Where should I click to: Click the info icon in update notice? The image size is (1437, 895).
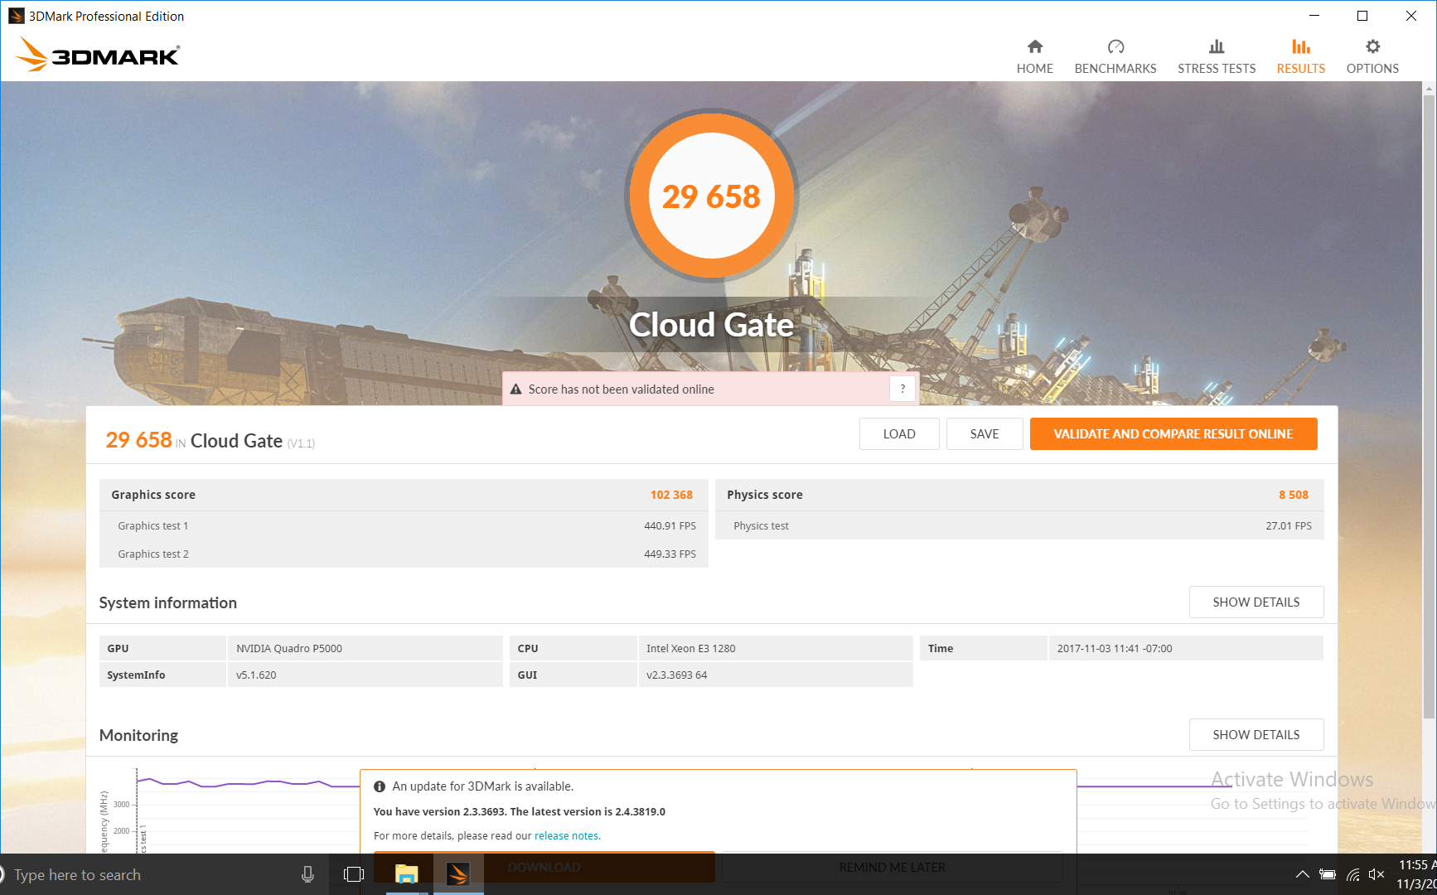coord(380,786)
